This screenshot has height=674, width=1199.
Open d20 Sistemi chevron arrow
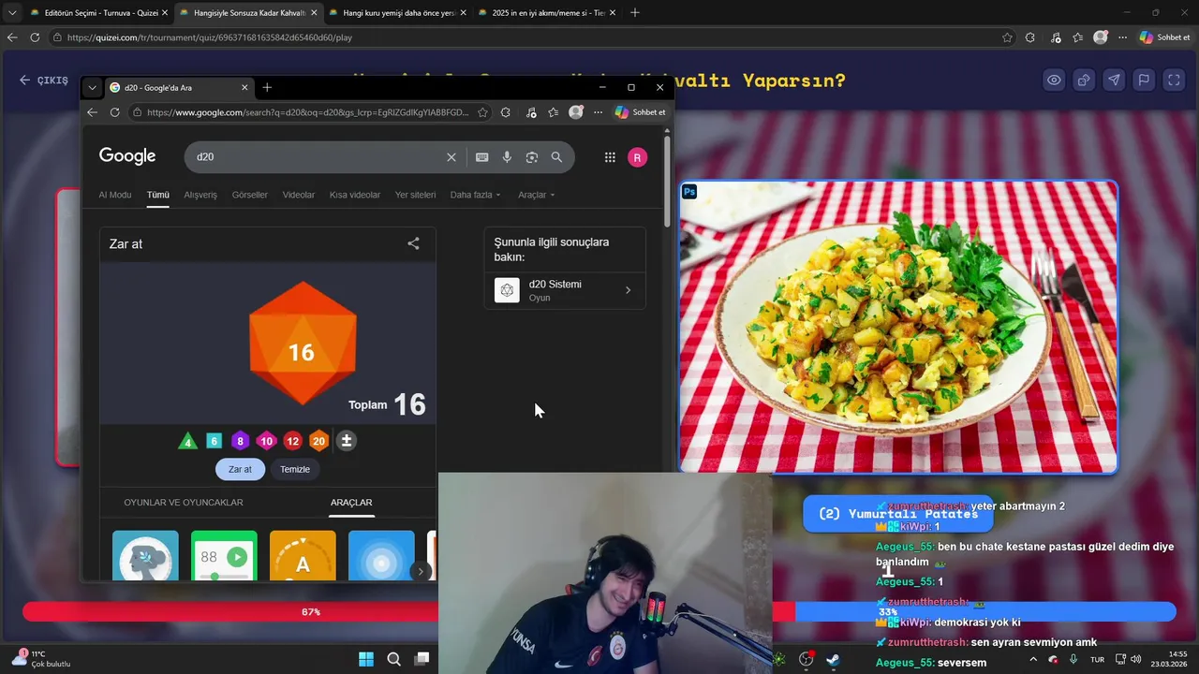(628, 290)
